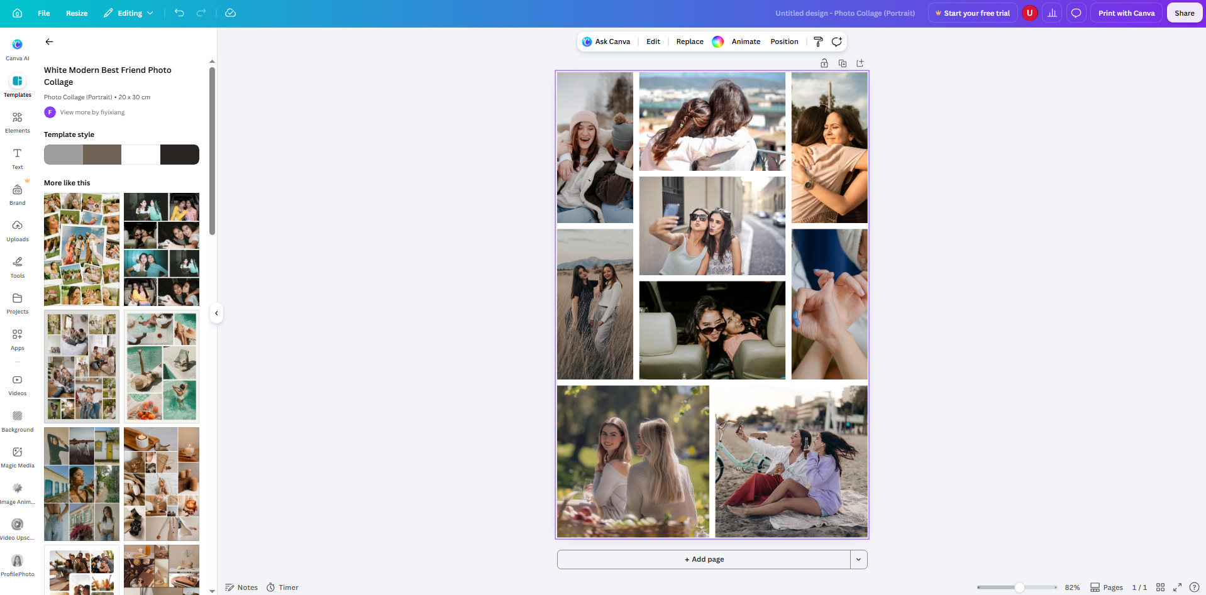
Task: Open the Text panel
Action: 18,158
